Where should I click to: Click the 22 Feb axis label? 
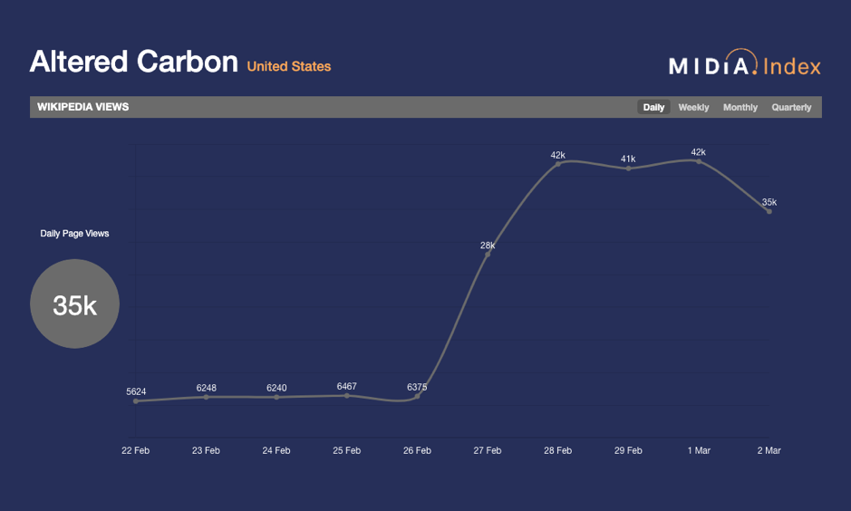click(135, 450)
